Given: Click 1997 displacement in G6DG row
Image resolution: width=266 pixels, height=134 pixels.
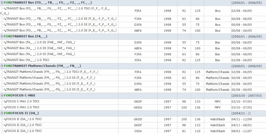Looking at the screenshot, I should point(167,107).
